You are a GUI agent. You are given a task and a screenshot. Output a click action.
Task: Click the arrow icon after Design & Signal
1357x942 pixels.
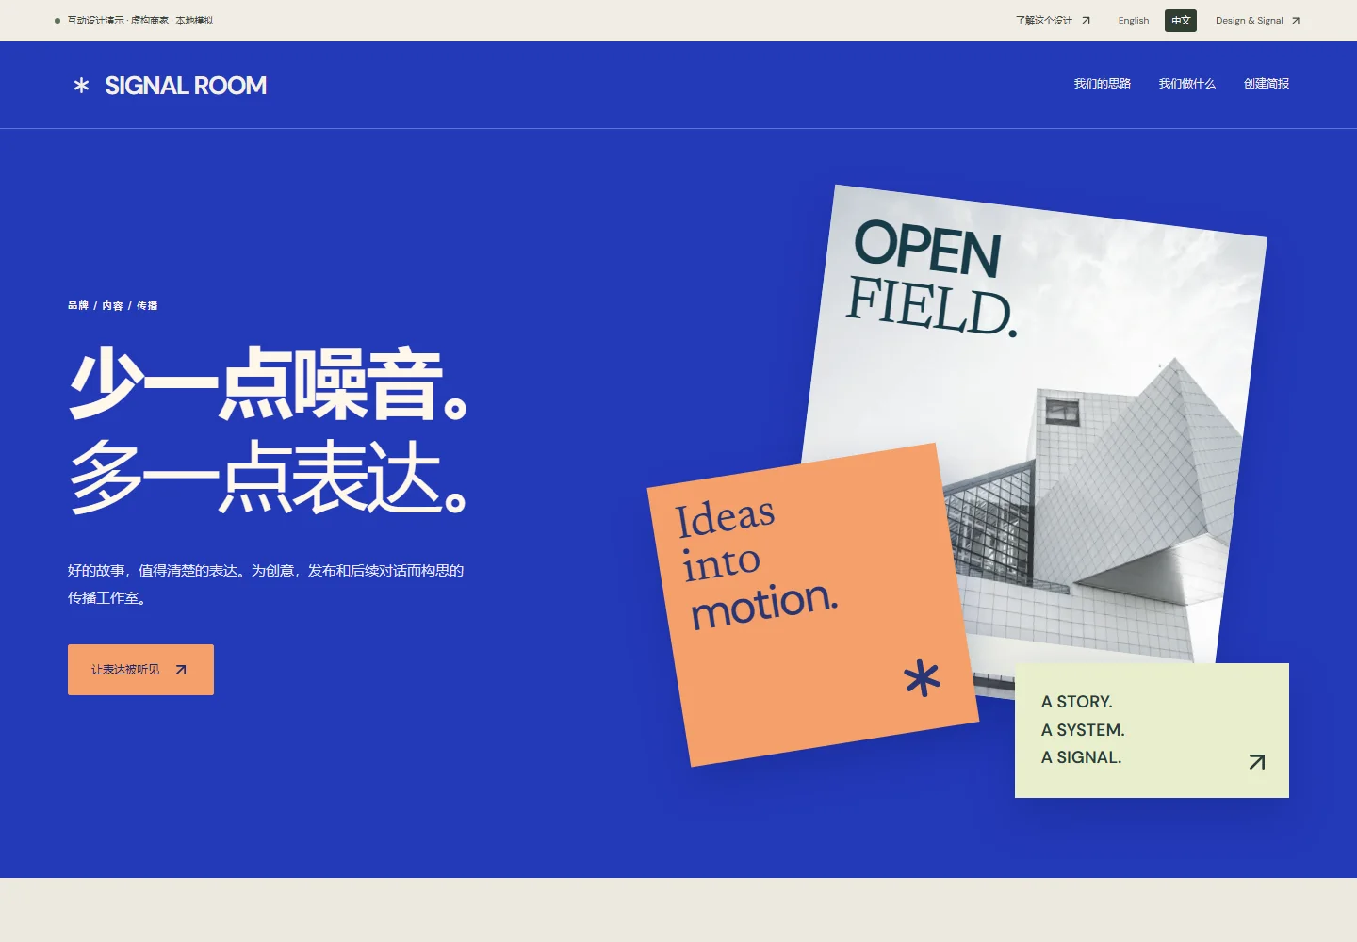tap(1296, 21)
